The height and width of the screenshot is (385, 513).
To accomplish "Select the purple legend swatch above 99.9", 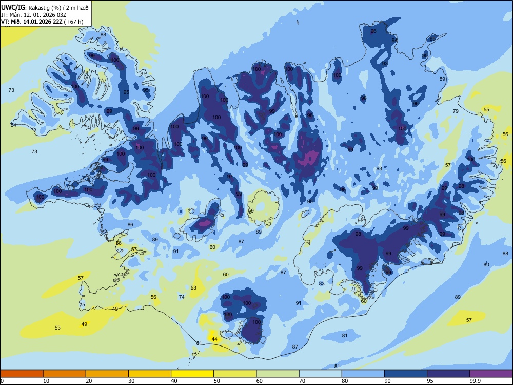I will pyautogui.click(x=491, y=374).
